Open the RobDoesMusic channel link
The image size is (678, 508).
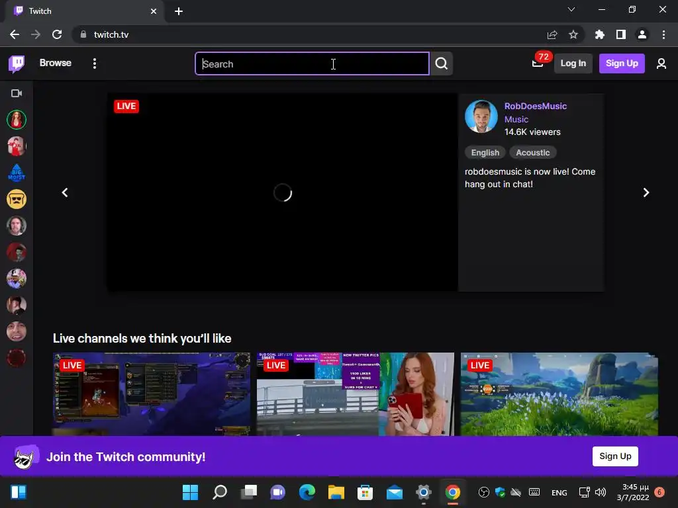pos(535,106)
